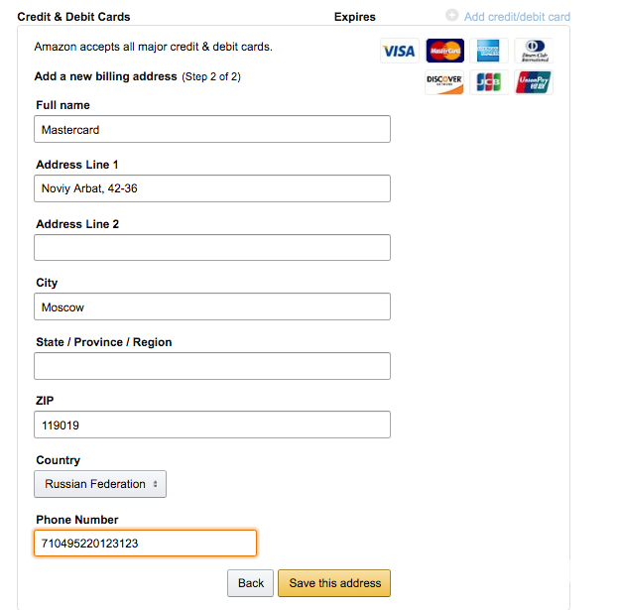Click the Save this address button
The image size is (619, 610).
click(x=334, y=583)
